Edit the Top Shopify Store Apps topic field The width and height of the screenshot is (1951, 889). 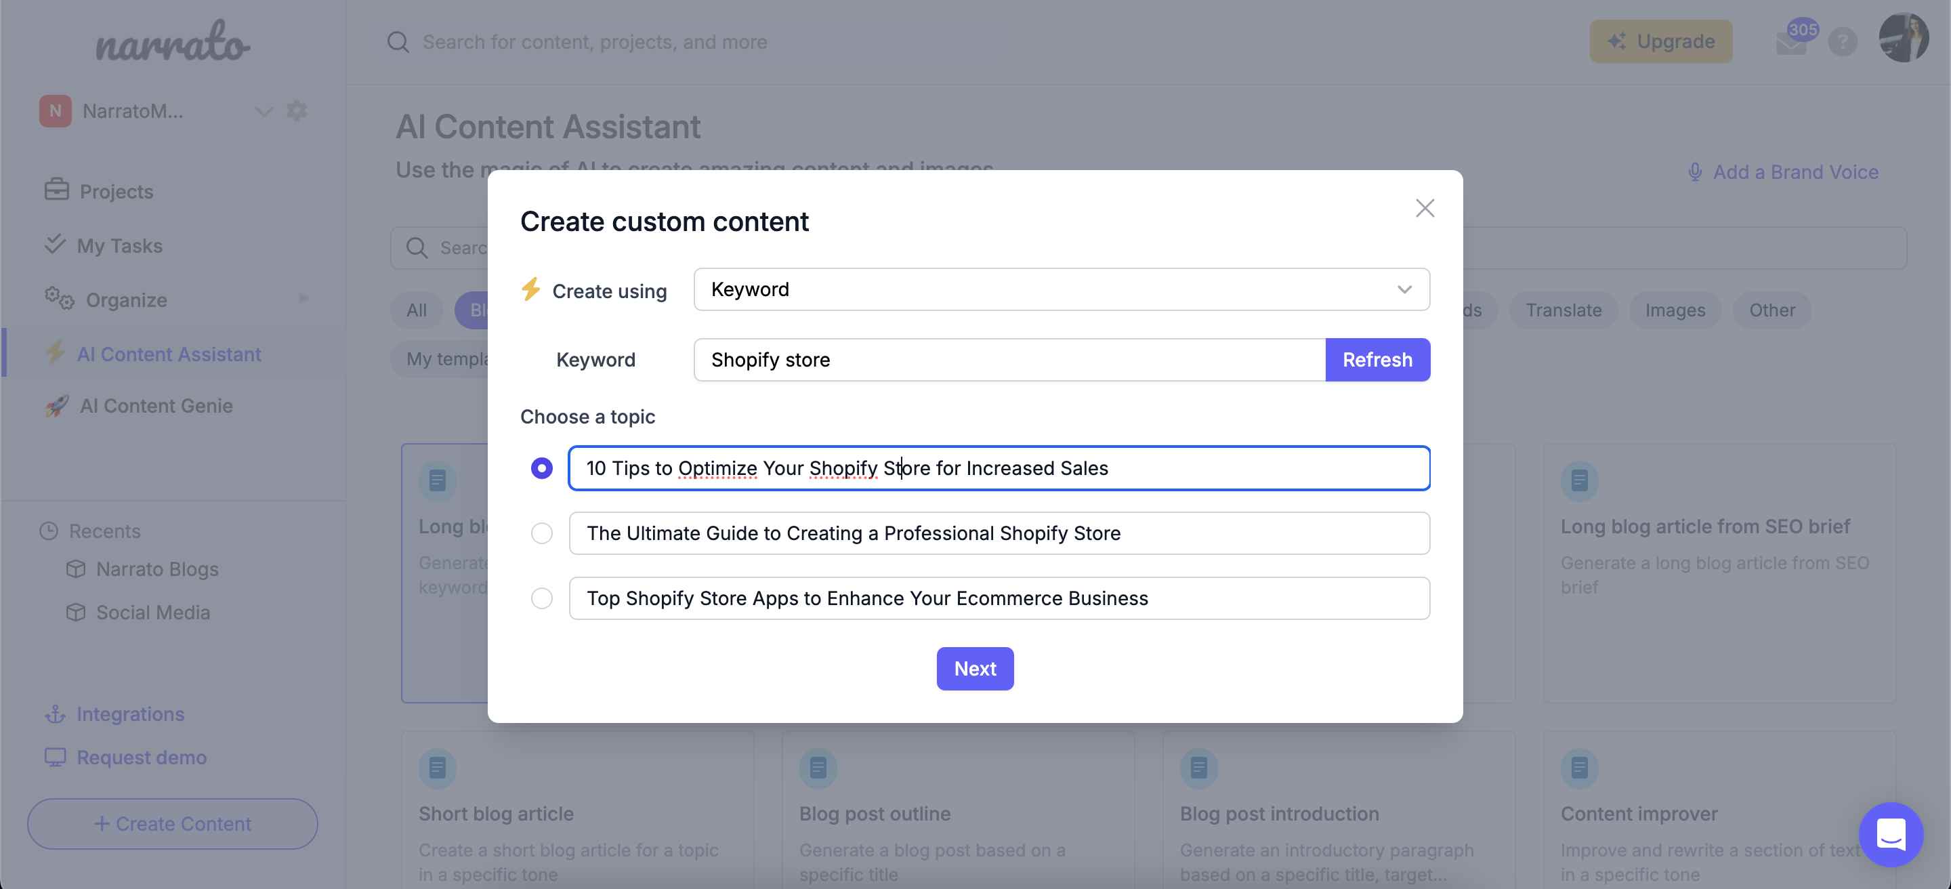tap(999, 598)
